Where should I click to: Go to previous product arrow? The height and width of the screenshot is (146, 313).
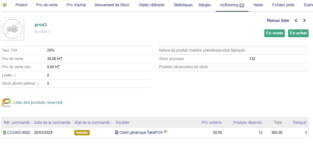[x=296, y=21]
